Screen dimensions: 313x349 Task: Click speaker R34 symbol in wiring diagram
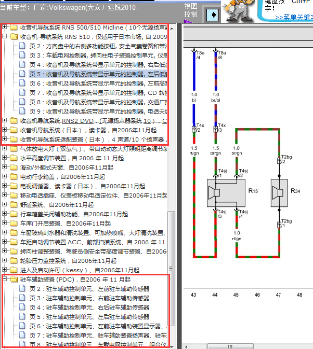(x=279, y=193)
